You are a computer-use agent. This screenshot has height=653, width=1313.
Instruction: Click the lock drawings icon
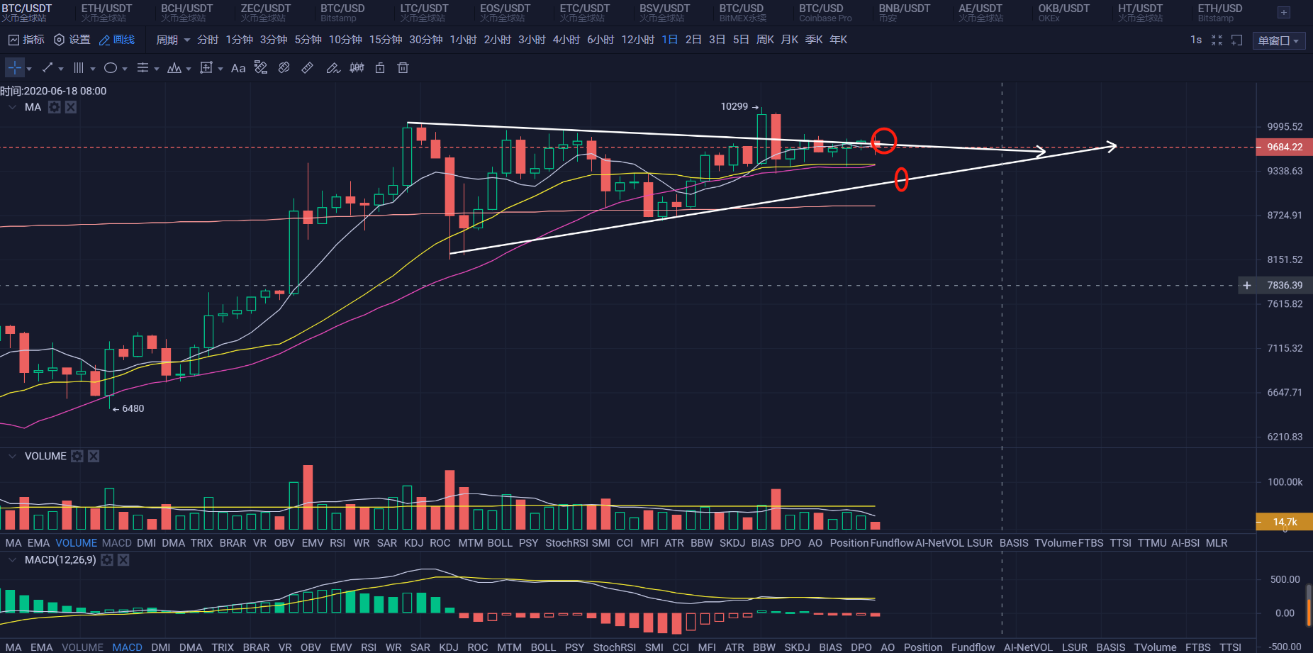click(x=380, y=68)
